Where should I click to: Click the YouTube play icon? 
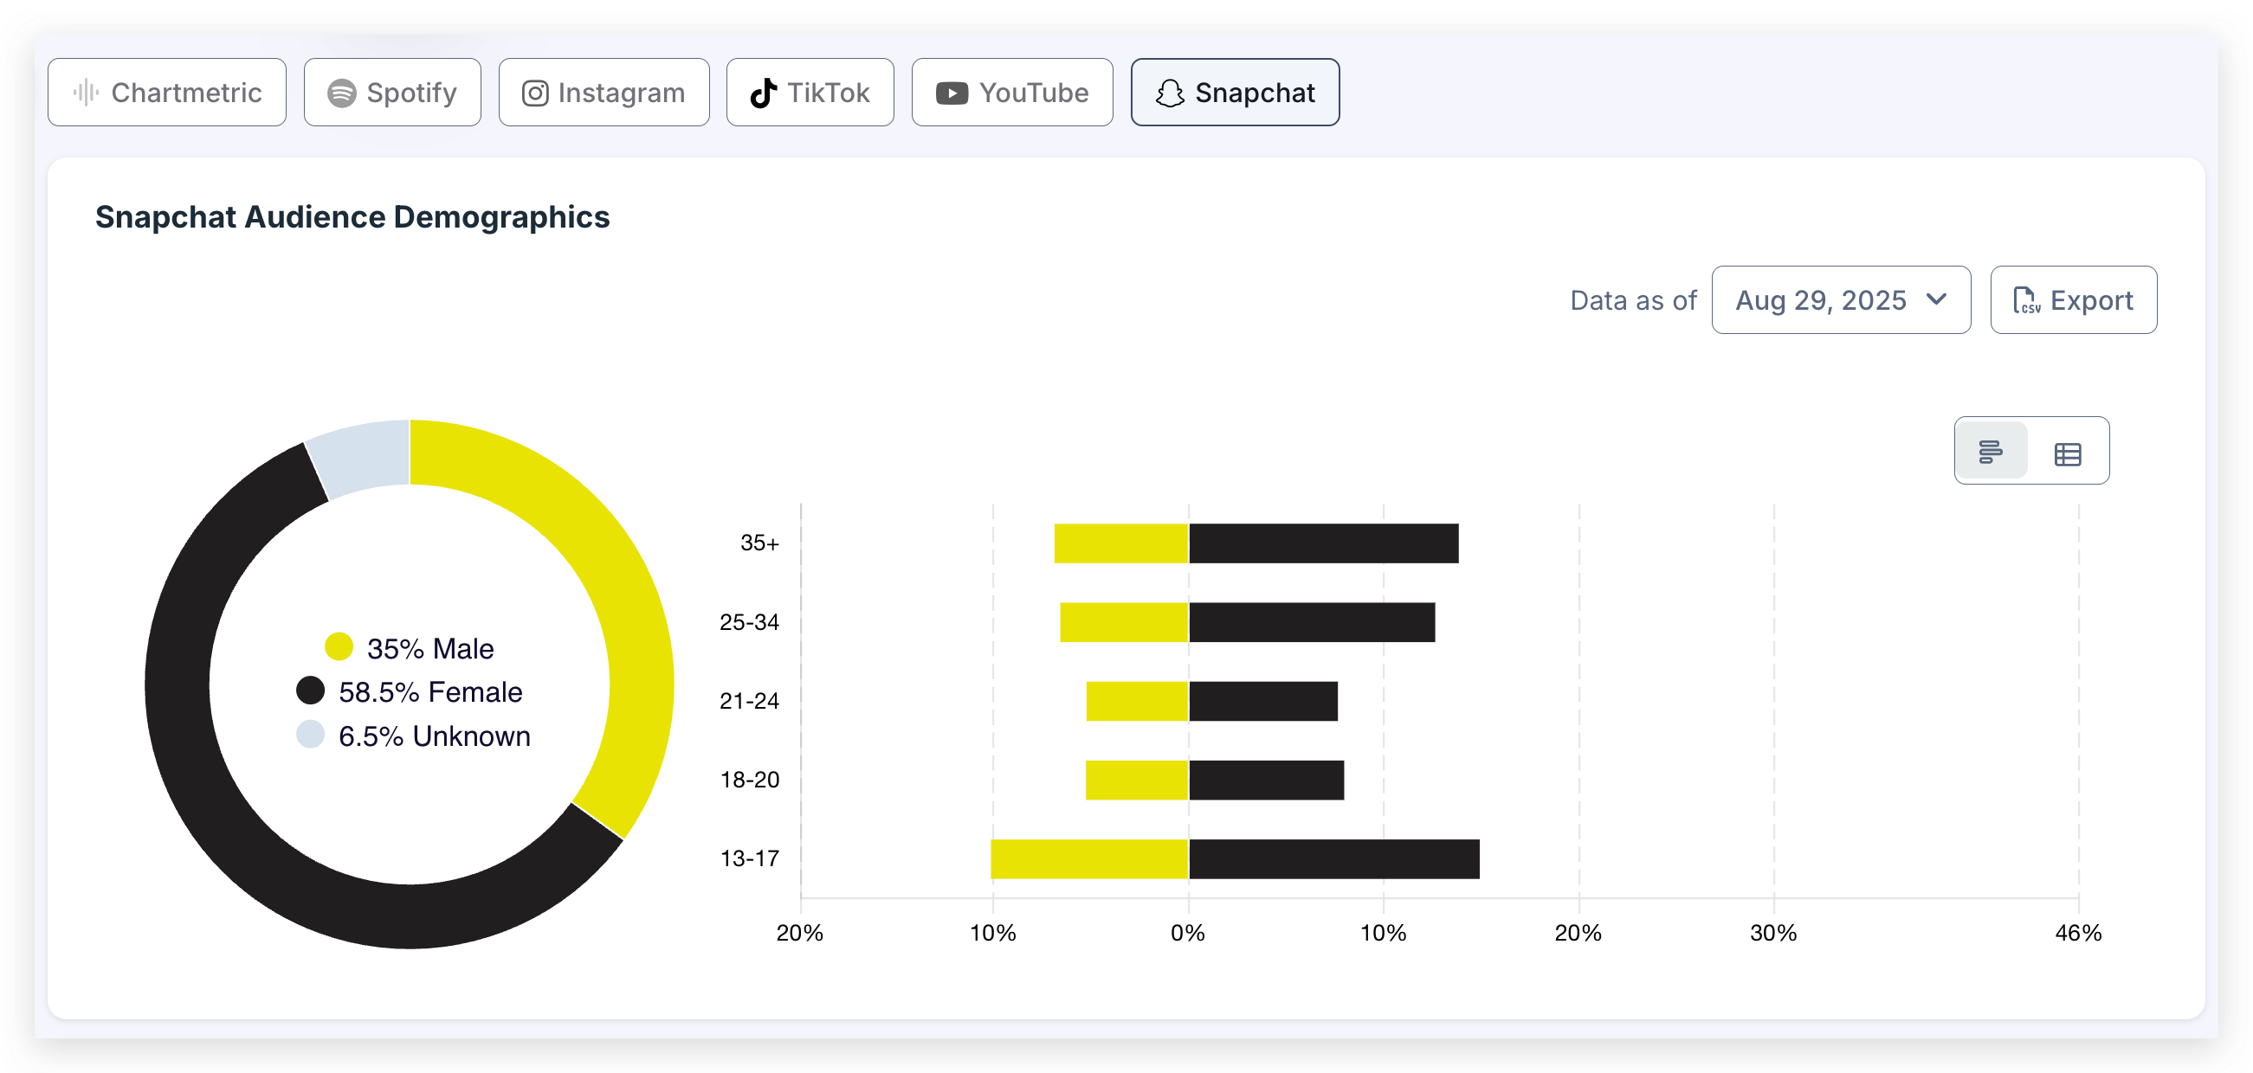[952, 93]
